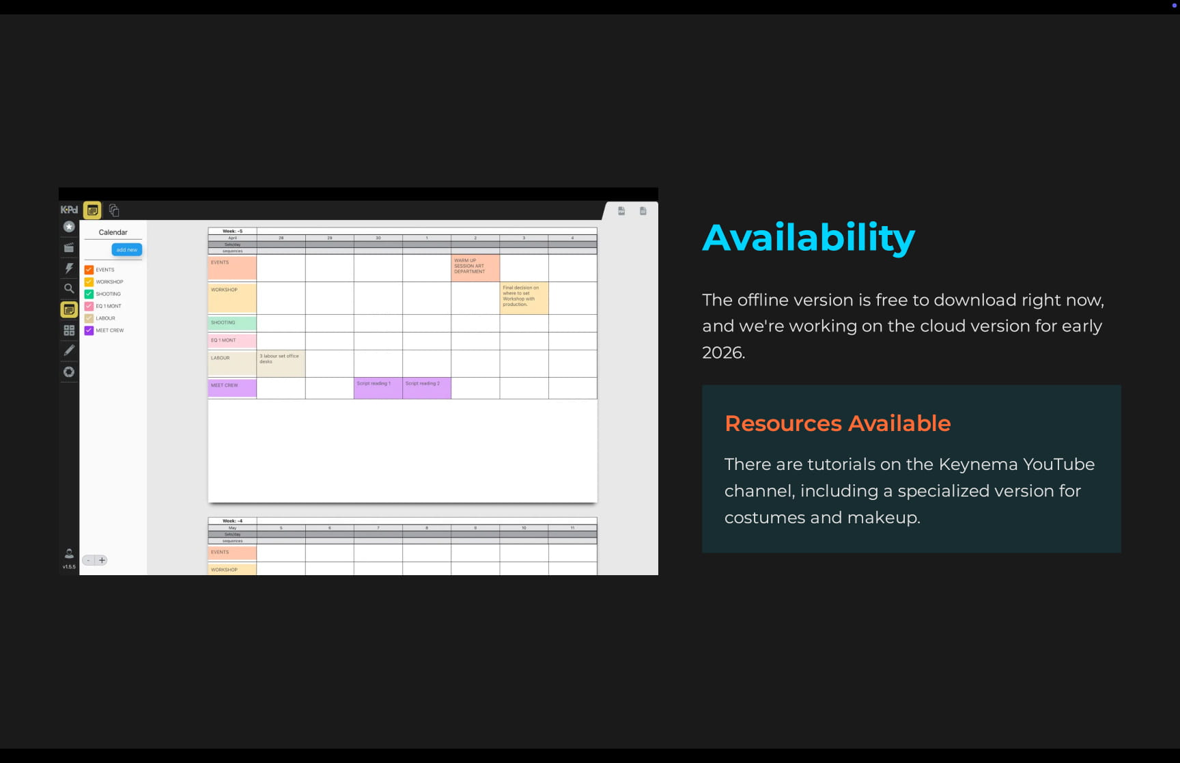Toggle the LABOUR category visibility
The height and width of the screenshot is (763, 1180).
[89, 318]
